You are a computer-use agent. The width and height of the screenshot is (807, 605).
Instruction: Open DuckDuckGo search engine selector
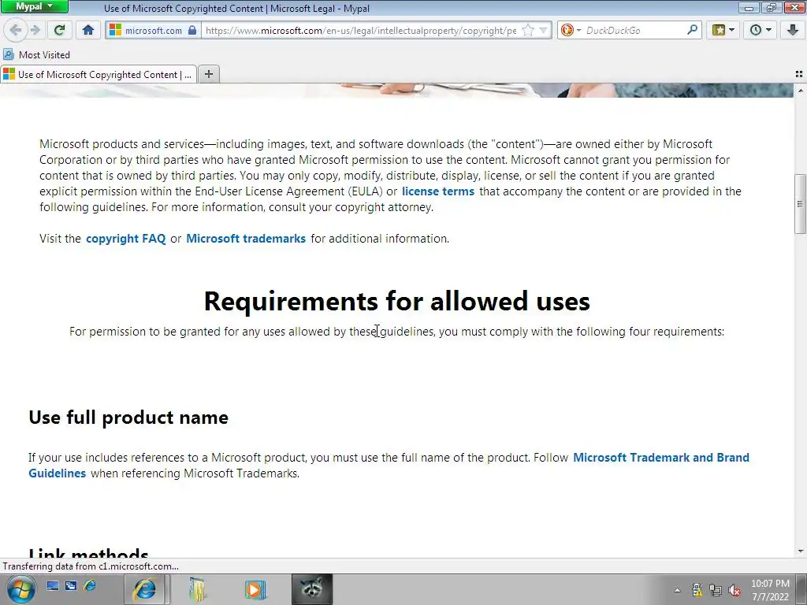coord(571,31)
